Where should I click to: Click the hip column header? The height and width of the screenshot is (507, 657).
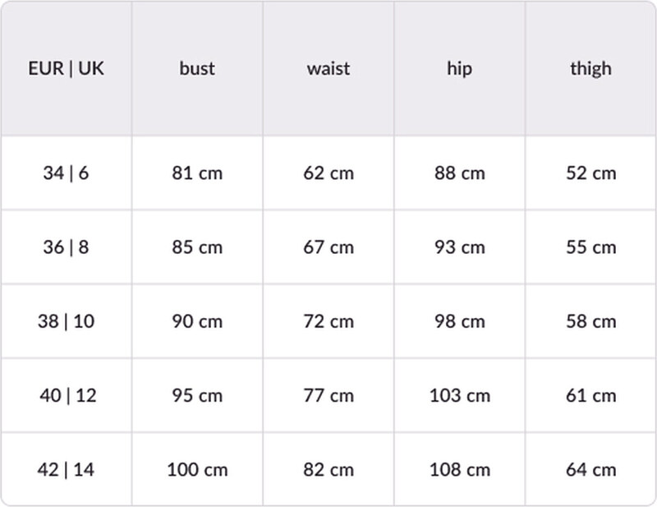tap(460, 68)
